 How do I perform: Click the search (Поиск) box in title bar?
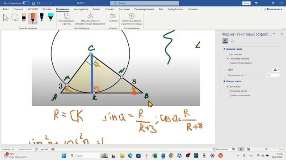(x=144, y=3)
